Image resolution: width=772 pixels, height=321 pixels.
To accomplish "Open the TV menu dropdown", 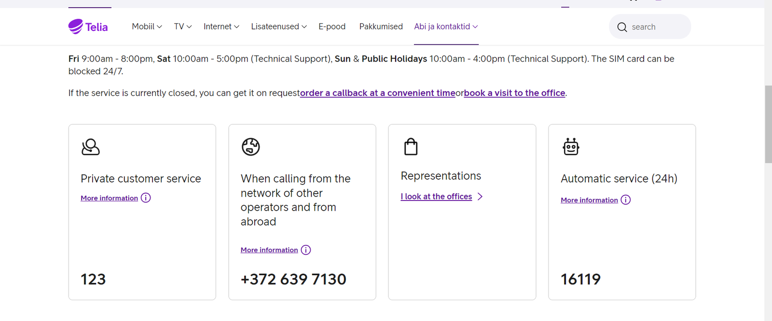I will (x=182, y=27).
